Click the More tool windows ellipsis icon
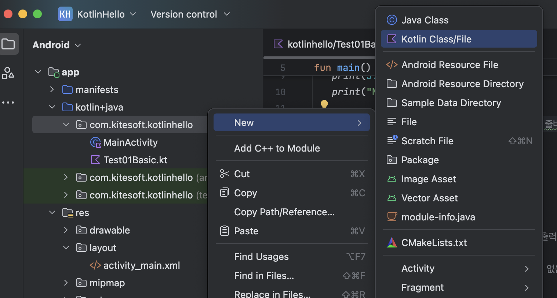 pos(8,103)
